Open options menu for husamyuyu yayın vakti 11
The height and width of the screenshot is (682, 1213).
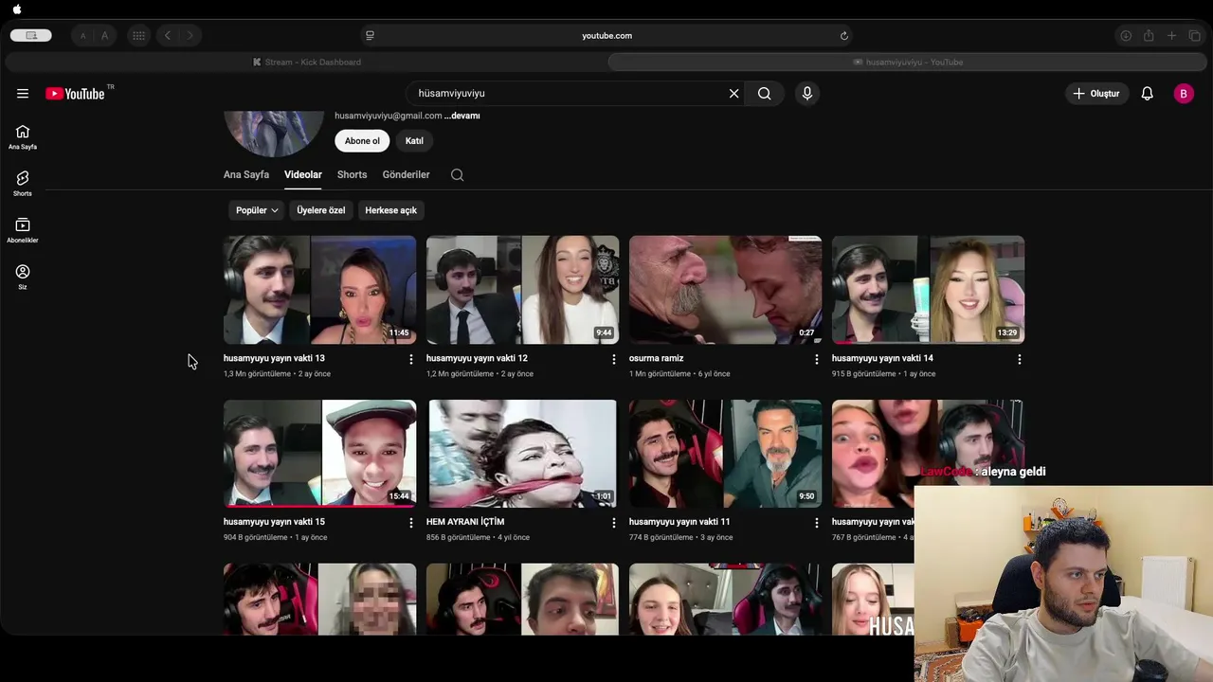point(816,523)
